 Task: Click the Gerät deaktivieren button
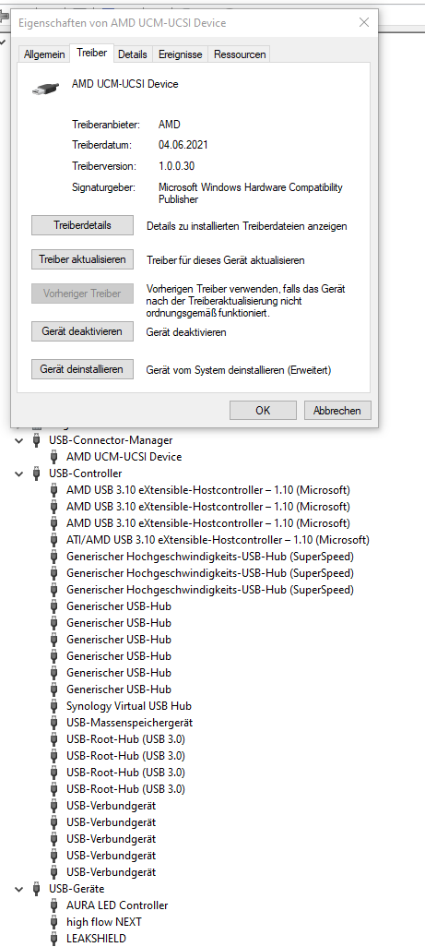[x=82, y=331]
